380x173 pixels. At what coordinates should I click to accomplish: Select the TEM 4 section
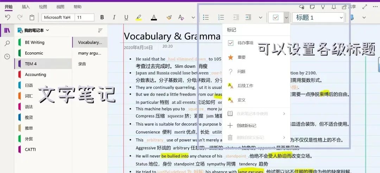pyautogui.click(x=43, y=64)
